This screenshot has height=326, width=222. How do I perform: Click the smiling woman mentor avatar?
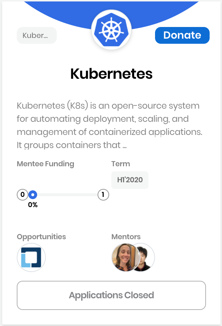pyautogui.click(x=125, y=257)
